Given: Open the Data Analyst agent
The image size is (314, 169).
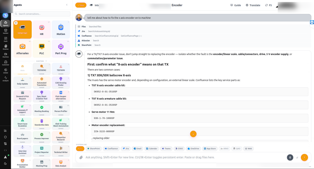Looking at the screenshot, I should (61, 164).
